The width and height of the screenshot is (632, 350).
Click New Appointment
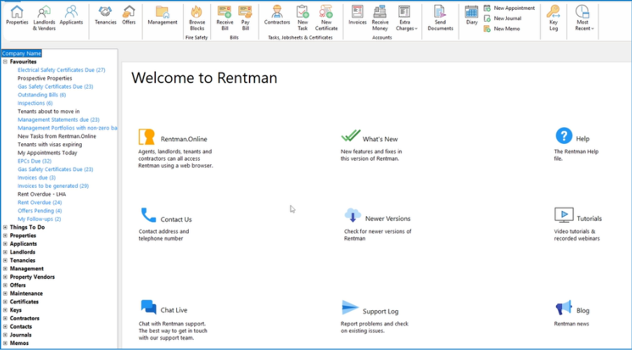coord(510,8)
